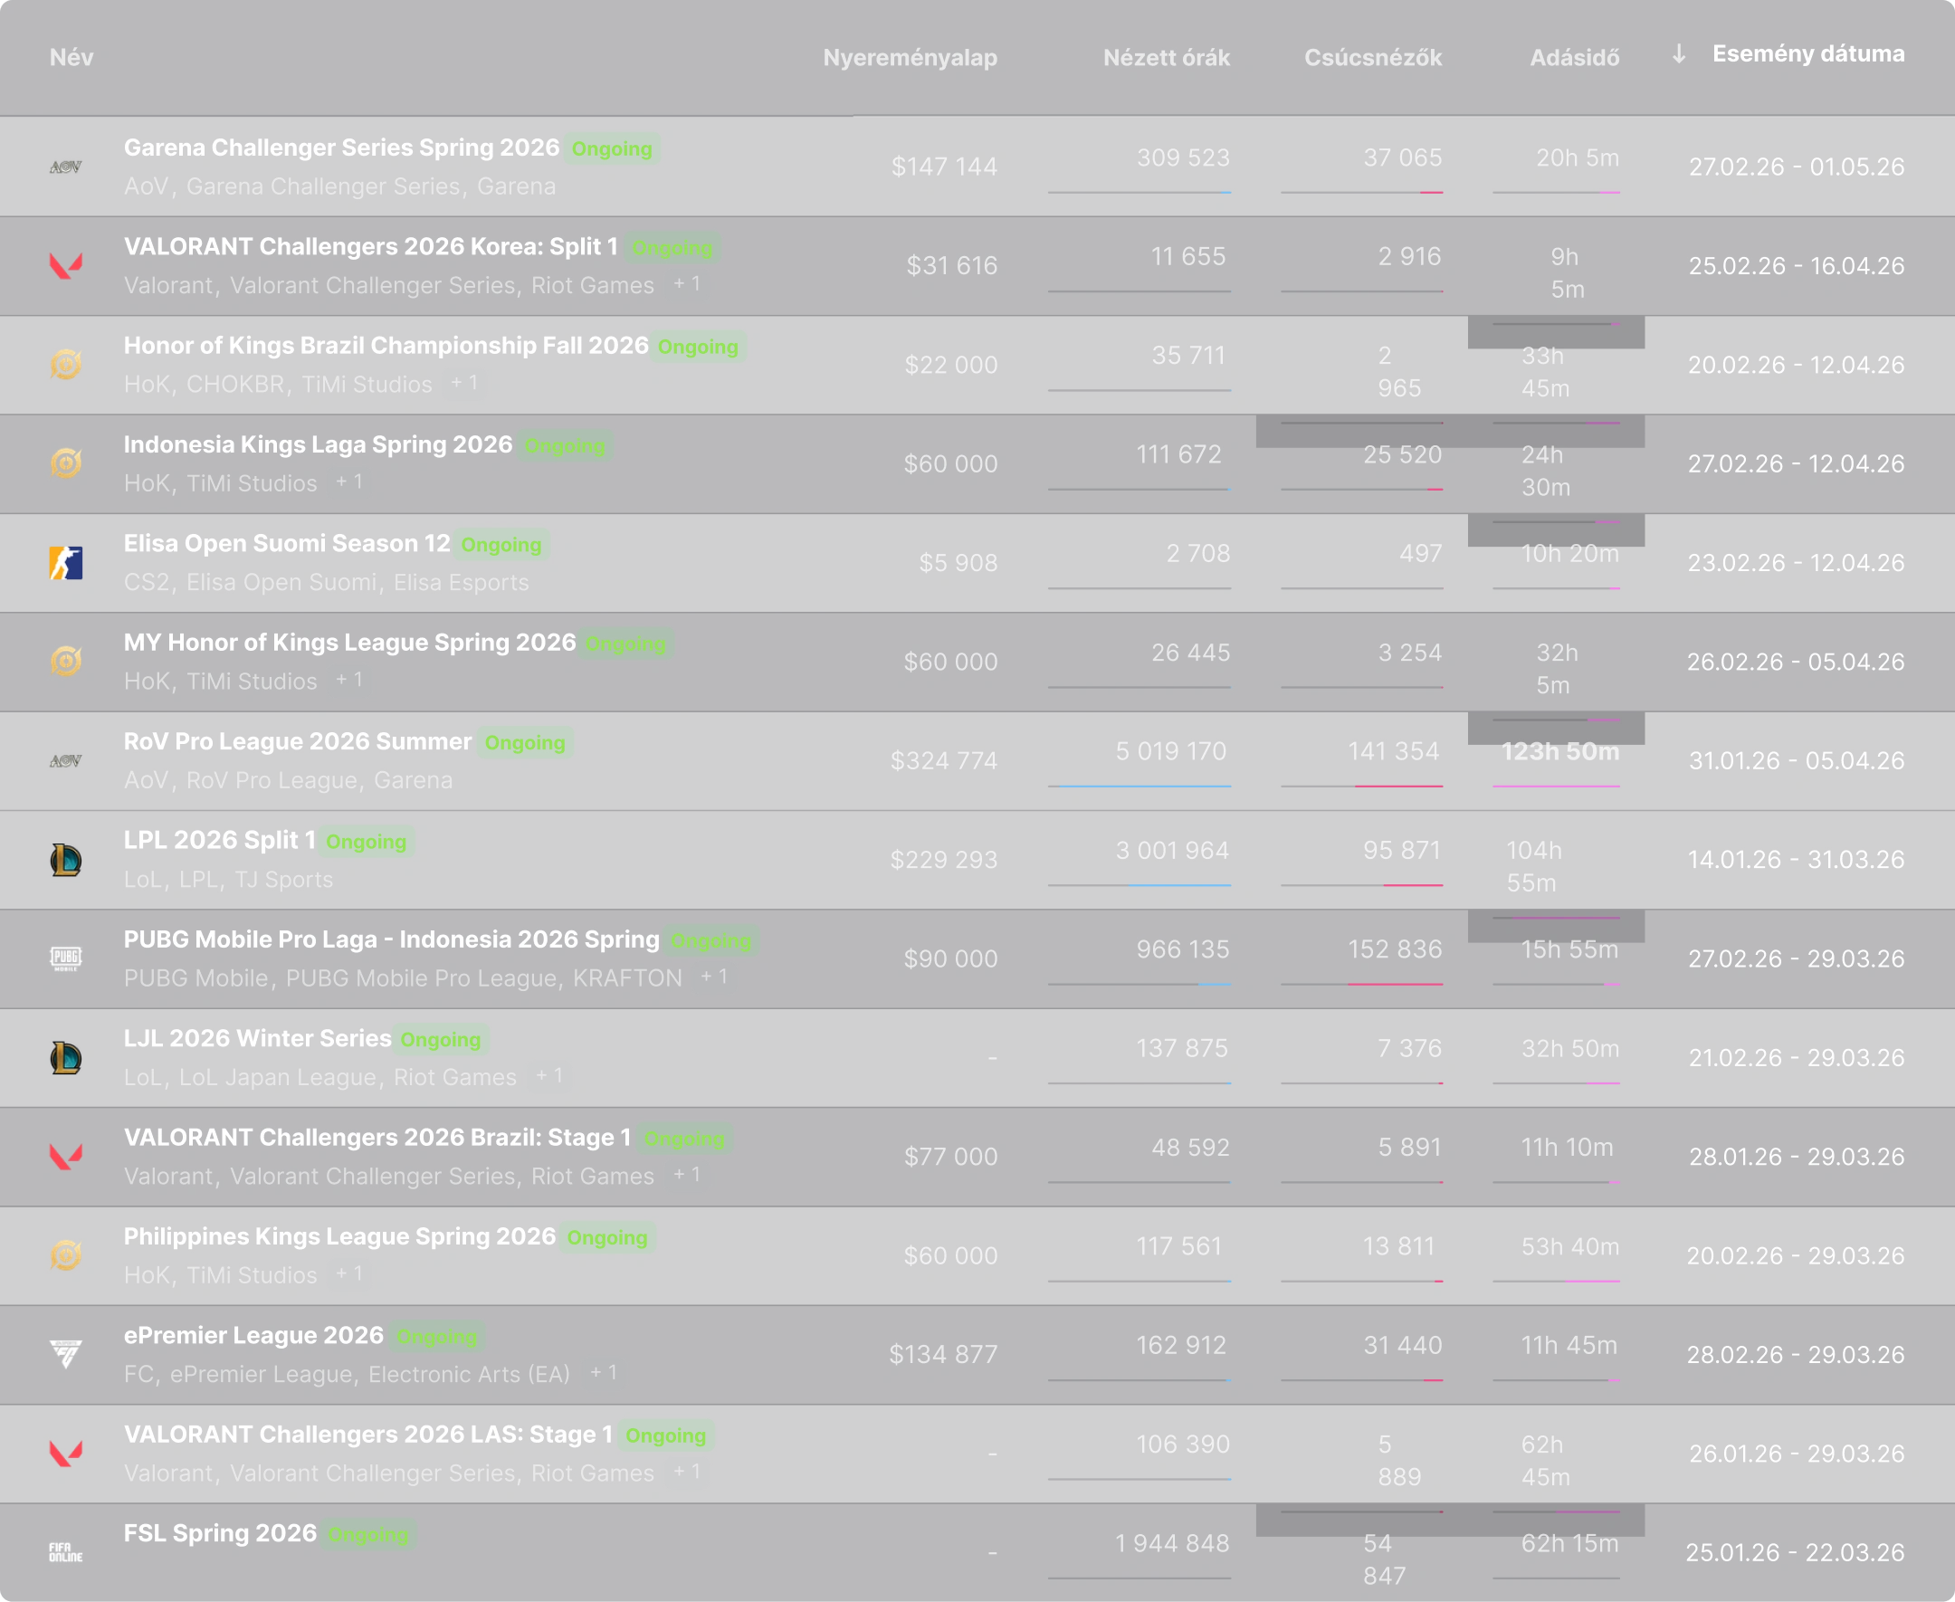1955x1602 pixels.
Task: Click FC icon beside ePremier League 2026
Action: coord(65,1355)
